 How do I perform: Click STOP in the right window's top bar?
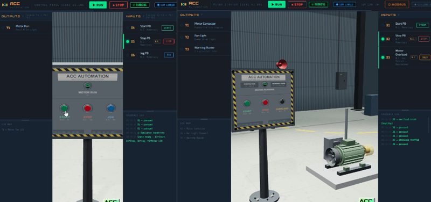[x=297, y=4]
